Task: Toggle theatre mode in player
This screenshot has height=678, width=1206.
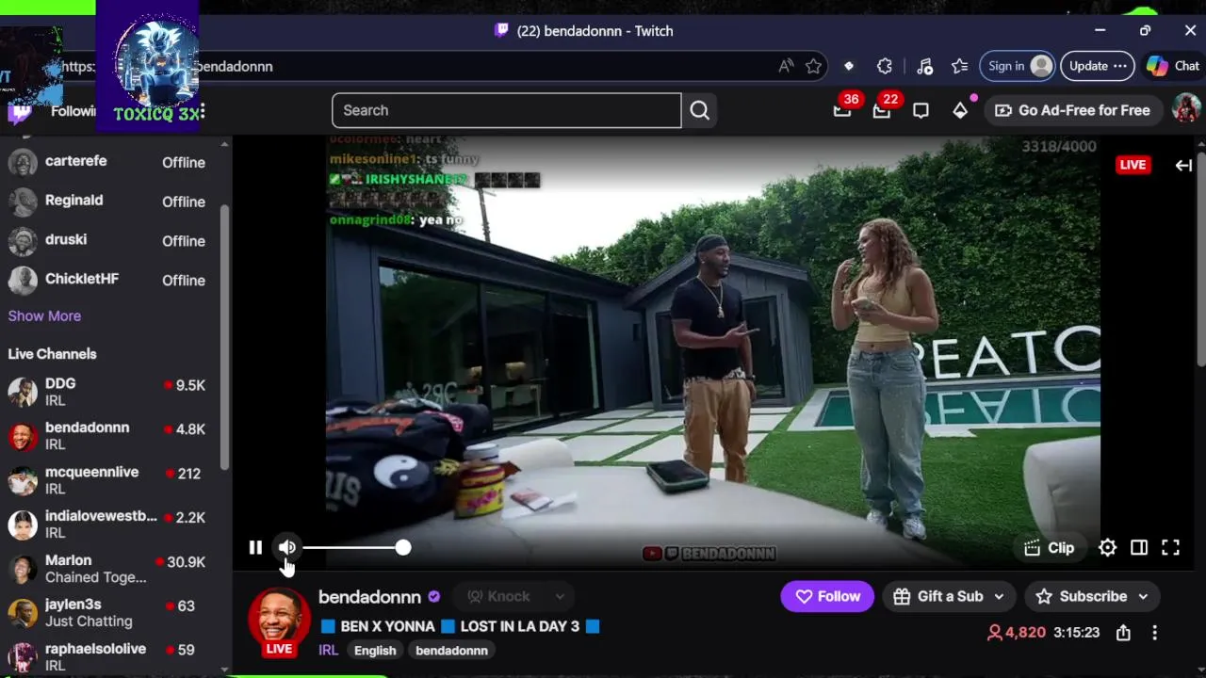Action: tap(1139, 547)
